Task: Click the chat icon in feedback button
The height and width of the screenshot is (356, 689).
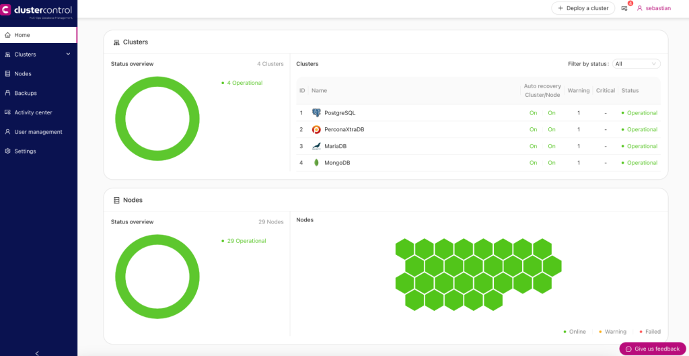Action: click(629, 349)
